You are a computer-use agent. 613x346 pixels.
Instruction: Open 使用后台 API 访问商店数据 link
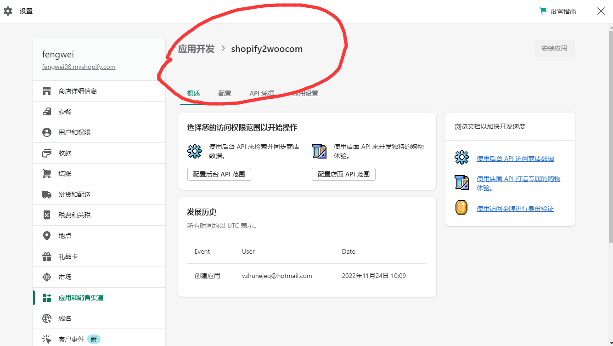point(515,159)
